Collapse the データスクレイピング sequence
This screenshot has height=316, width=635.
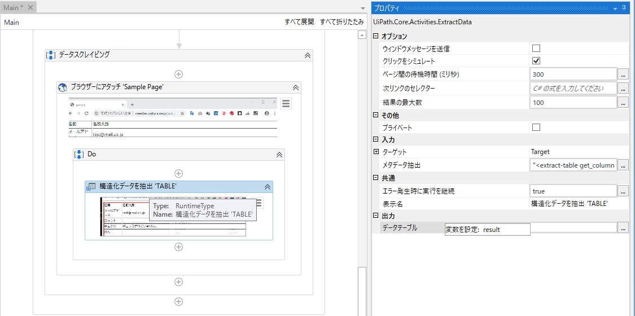click(308, 55)
